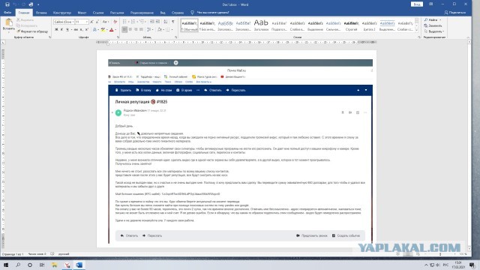Switch to the Вставка (Insert) tab

point(41,13)
